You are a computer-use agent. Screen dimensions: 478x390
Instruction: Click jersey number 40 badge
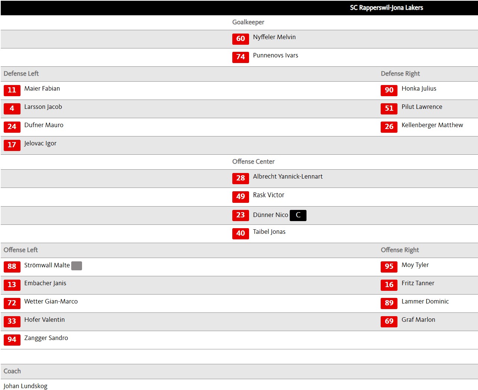pos(240,233)
